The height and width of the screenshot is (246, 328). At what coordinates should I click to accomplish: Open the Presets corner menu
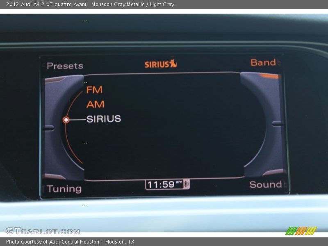tap(65, 66)
